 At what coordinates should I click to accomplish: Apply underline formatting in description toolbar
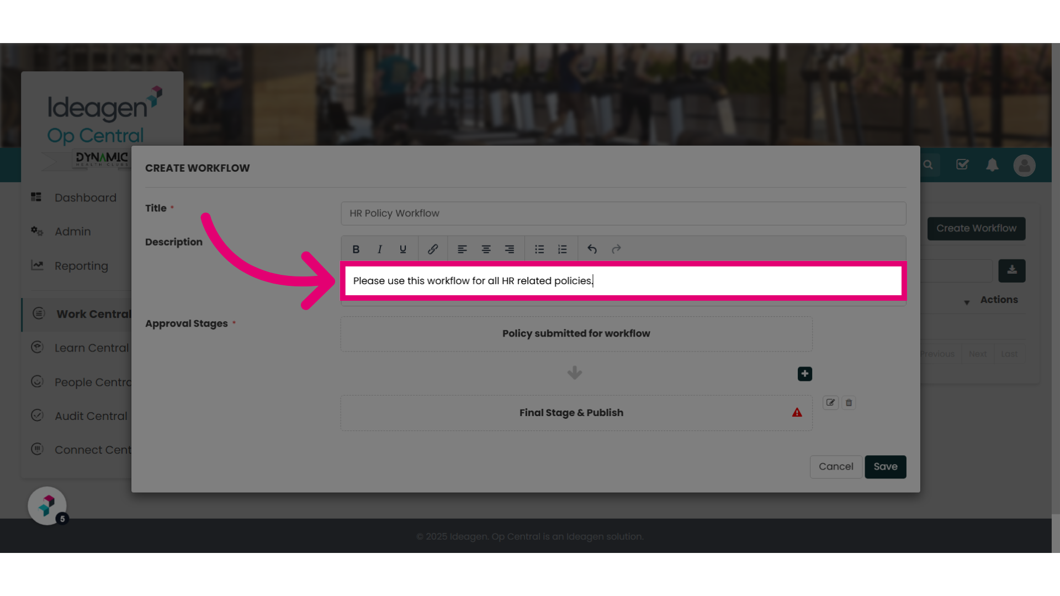click(403, 249)
